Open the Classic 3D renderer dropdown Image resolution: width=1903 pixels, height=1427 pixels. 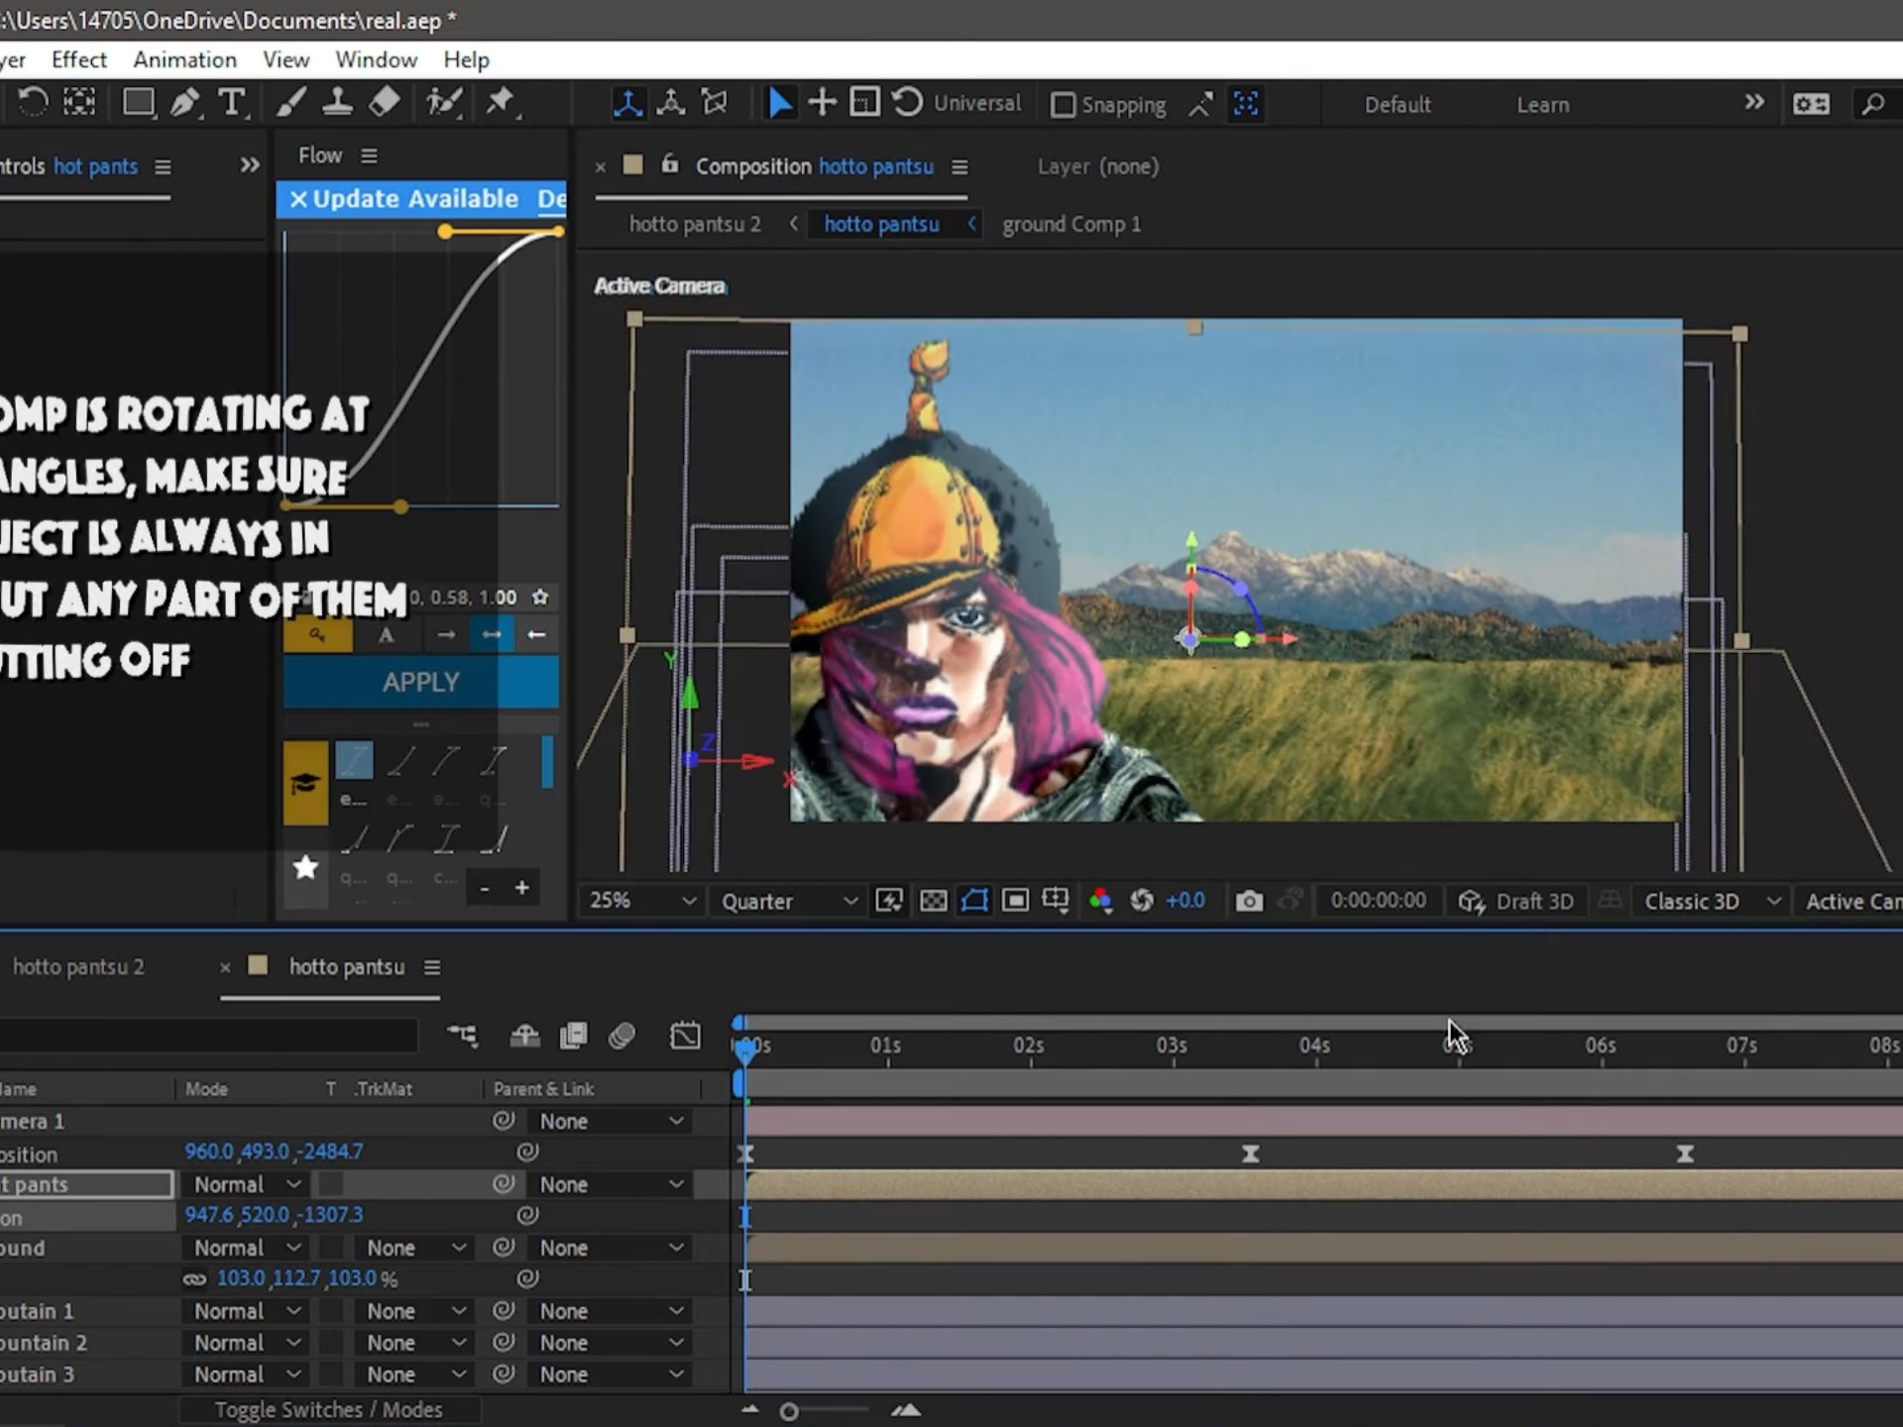click(x=1712, y=902)
